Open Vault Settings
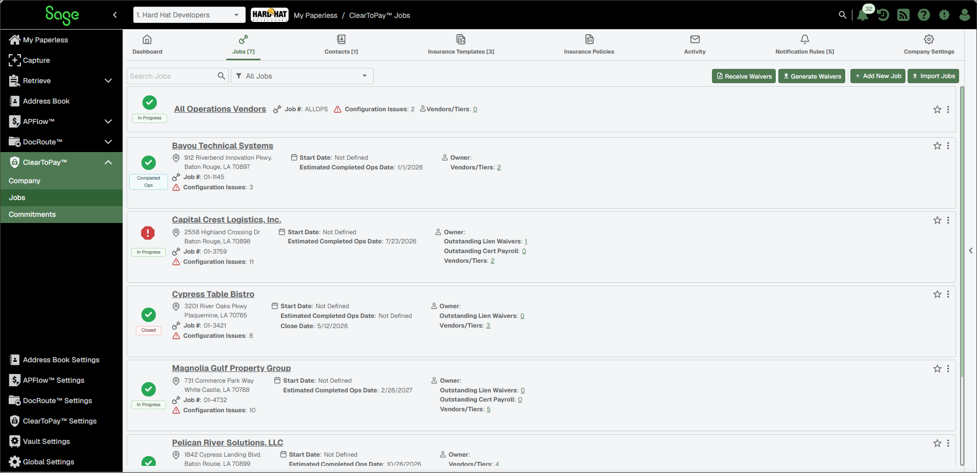This screenshot has width=977, height=473. click(x=61, y=441)
